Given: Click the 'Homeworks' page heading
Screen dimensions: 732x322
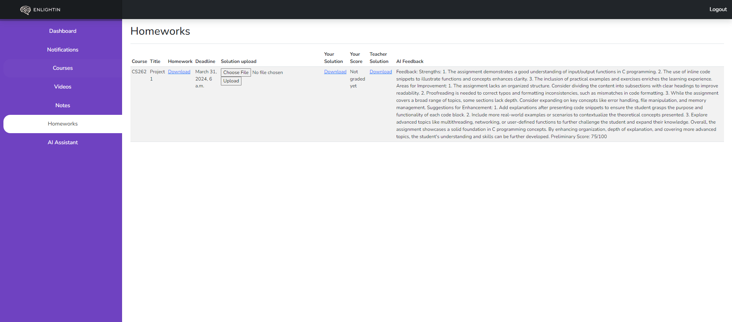Looking at the screenshot, I should click(160, 31).
